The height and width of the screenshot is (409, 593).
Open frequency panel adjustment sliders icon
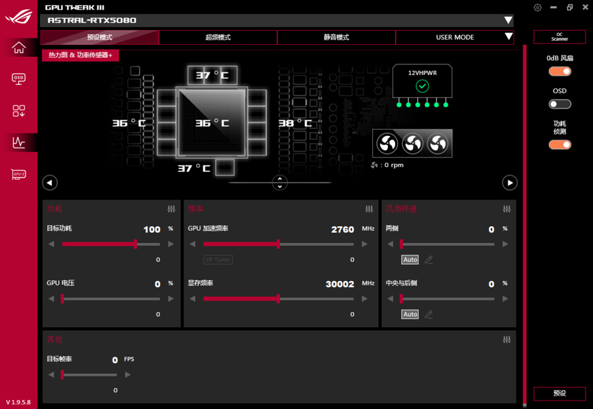(x=369, y=209)
